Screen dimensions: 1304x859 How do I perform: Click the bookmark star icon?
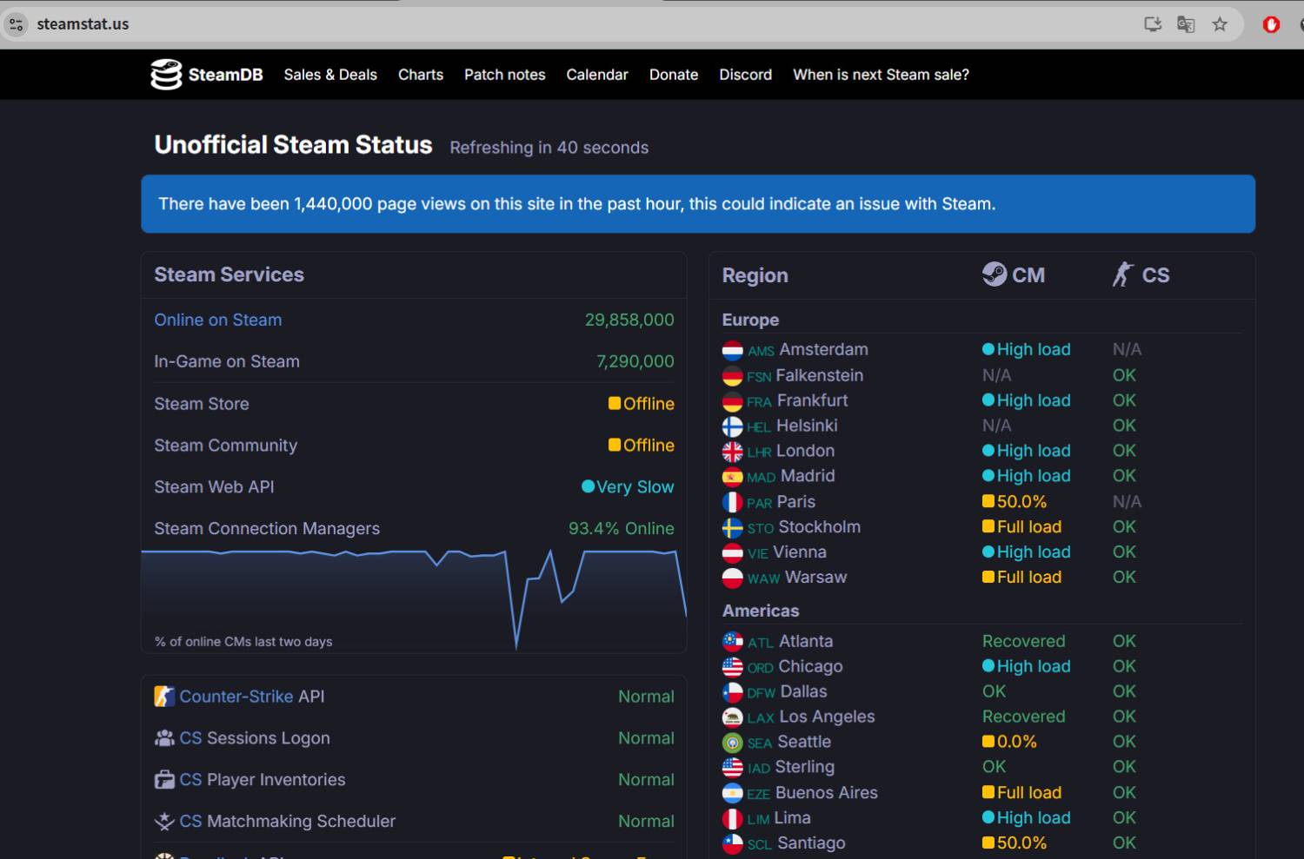(x=1220, y=24)
